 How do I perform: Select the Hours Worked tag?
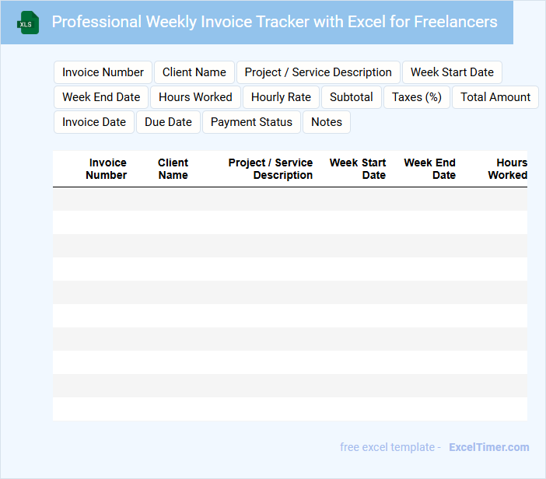(x=195, y=97)
